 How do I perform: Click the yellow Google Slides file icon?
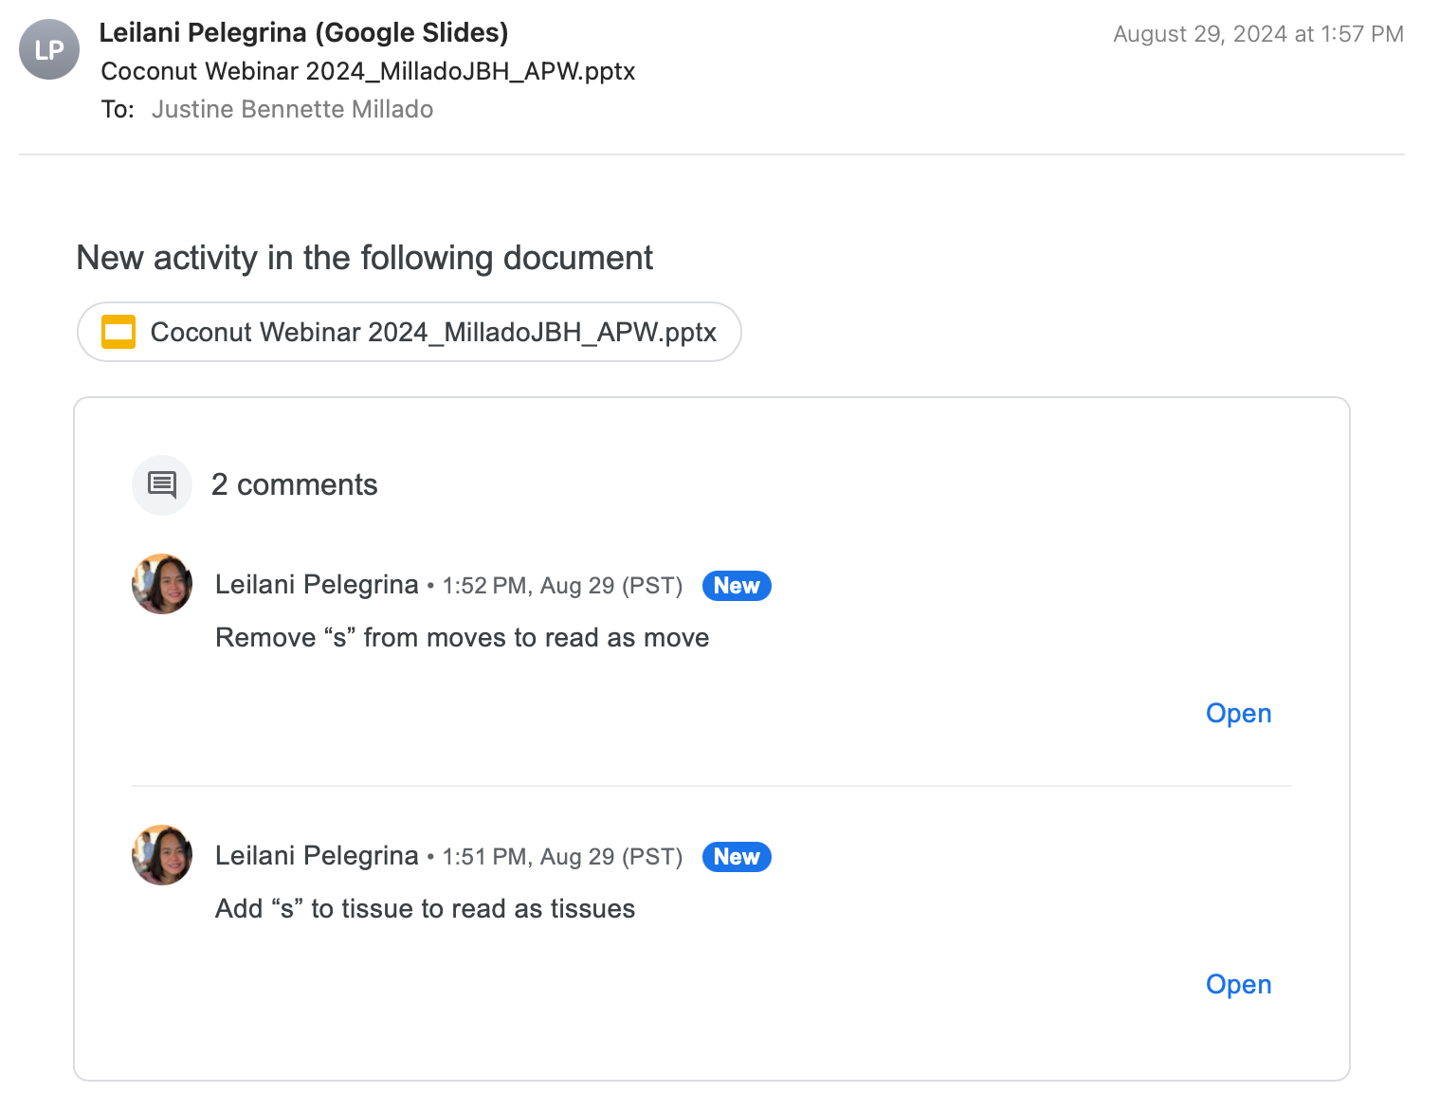118,332
